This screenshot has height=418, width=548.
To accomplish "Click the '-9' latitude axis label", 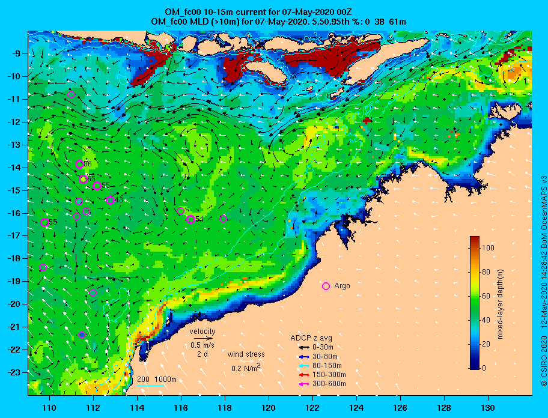I will [16, 54].
